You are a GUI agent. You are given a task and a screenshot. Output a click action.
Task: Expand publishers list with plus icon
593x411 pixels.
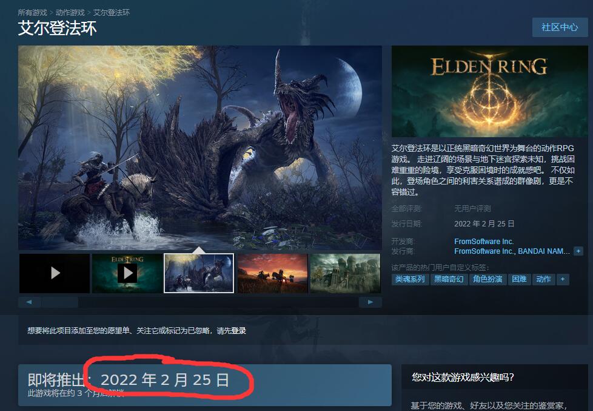click(578, 251)
